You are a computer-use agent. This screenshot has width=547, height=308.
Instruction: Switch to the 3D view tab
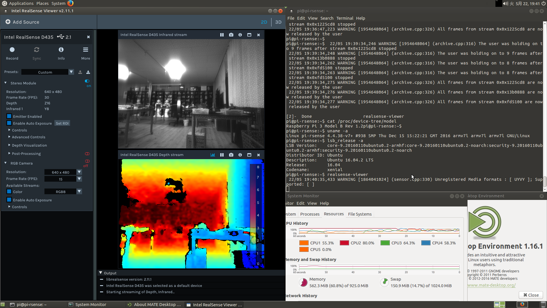[x=278, y=22]
